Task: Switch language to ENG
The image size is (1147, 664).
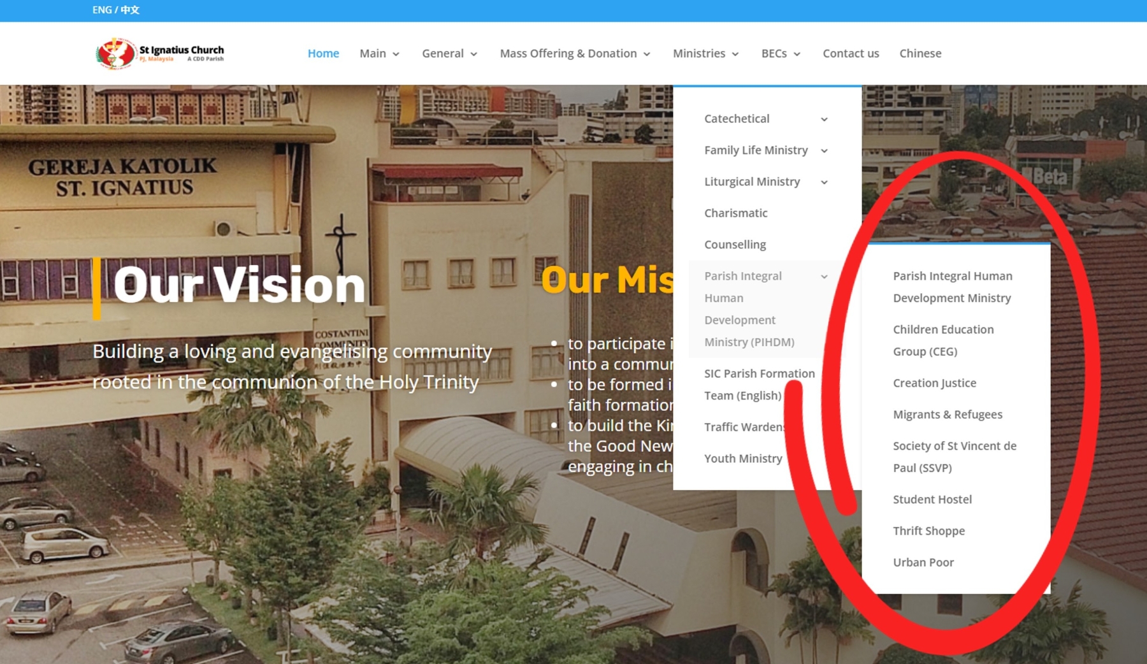Action: (102, 10)
